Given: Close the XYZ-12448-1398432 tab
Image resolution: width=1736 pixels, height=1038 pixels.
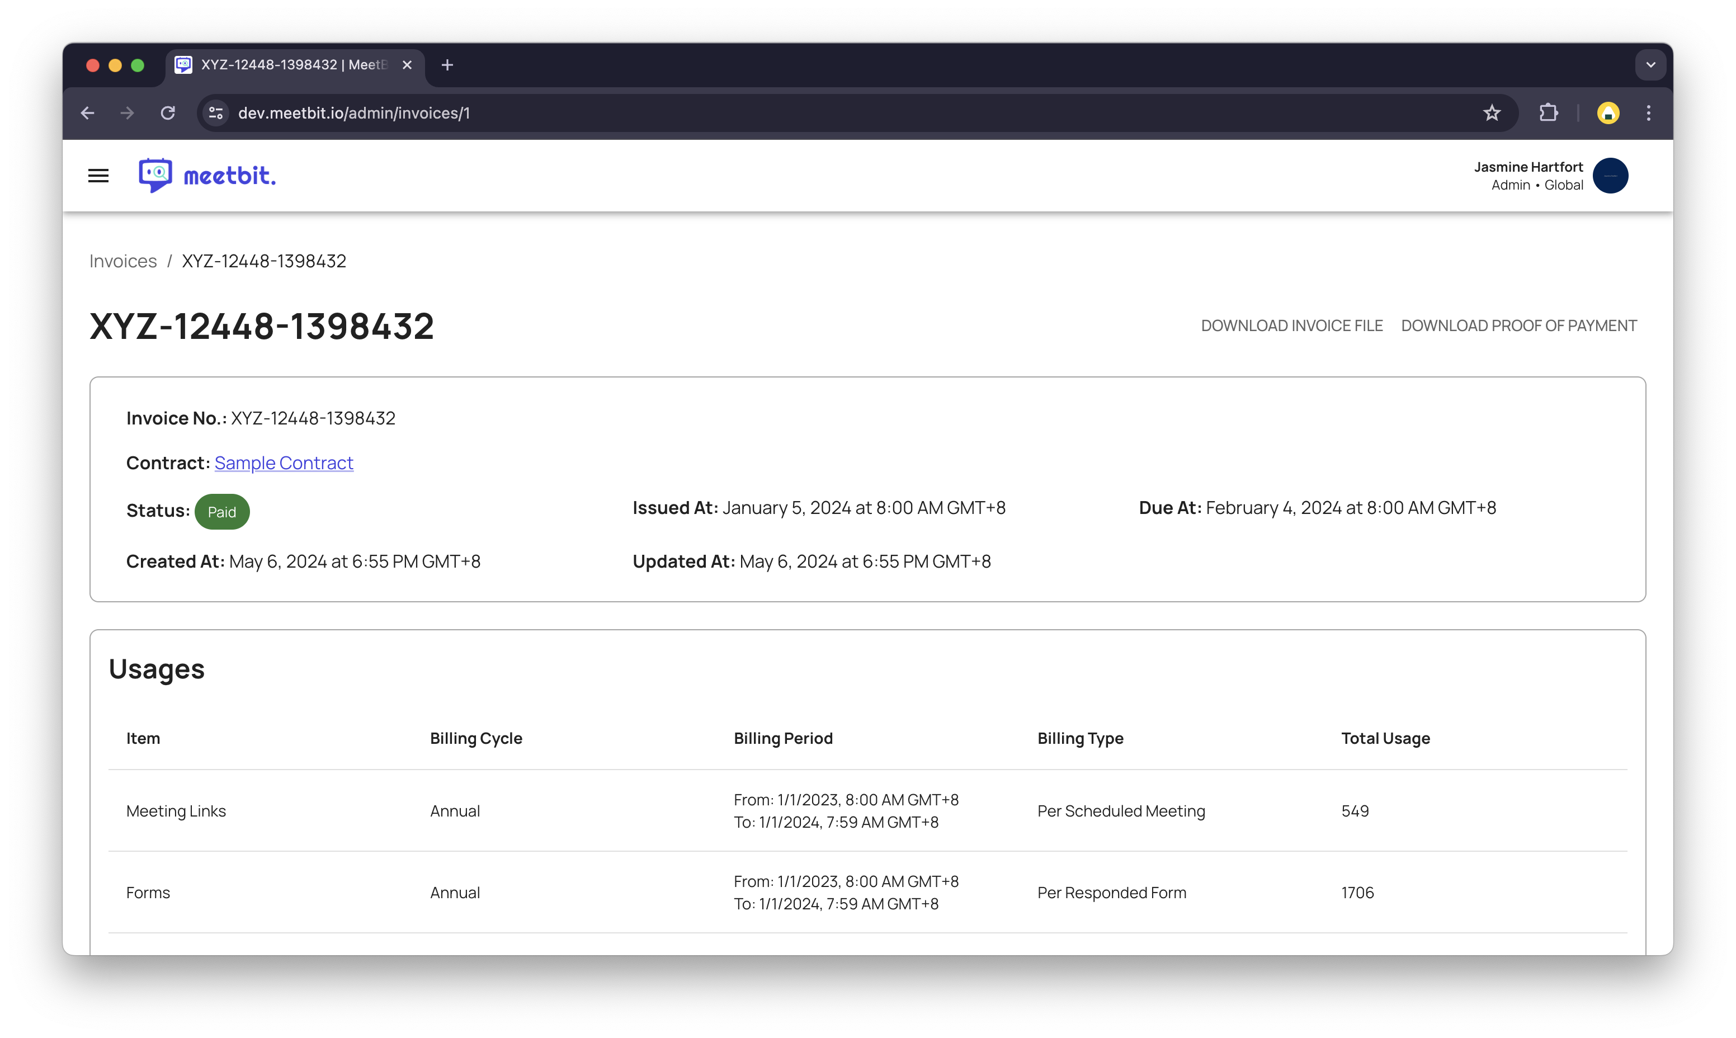Looking at the screenshot, I should pyautogui.click(x=407, y=65).
